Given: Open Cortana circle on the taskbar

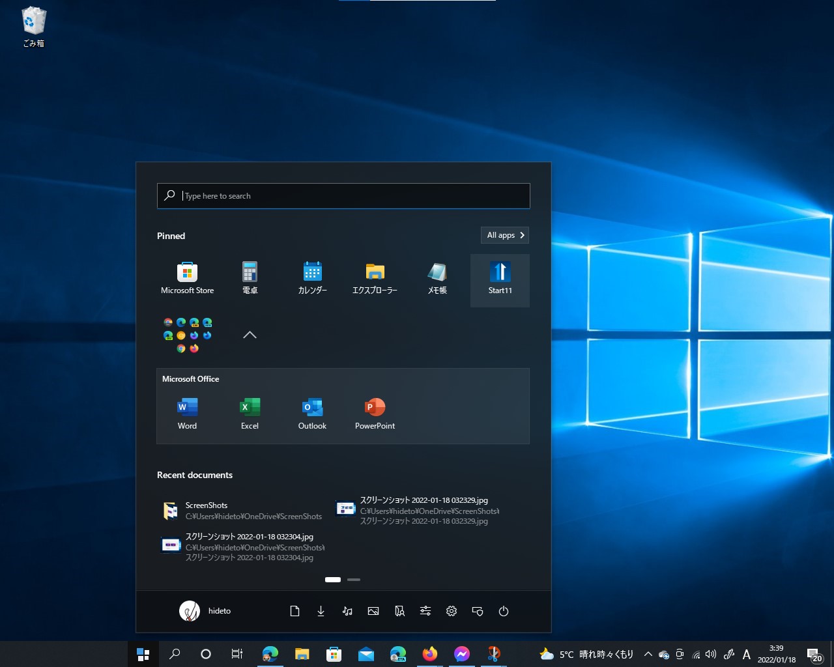Looking at the screenshot, I should click(x=206, y=654).
